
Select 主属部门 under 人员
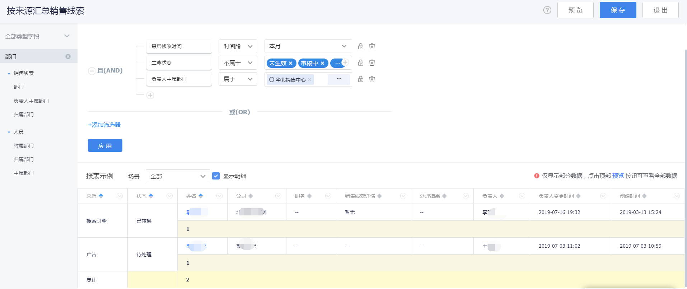click(x=24, y=173)
